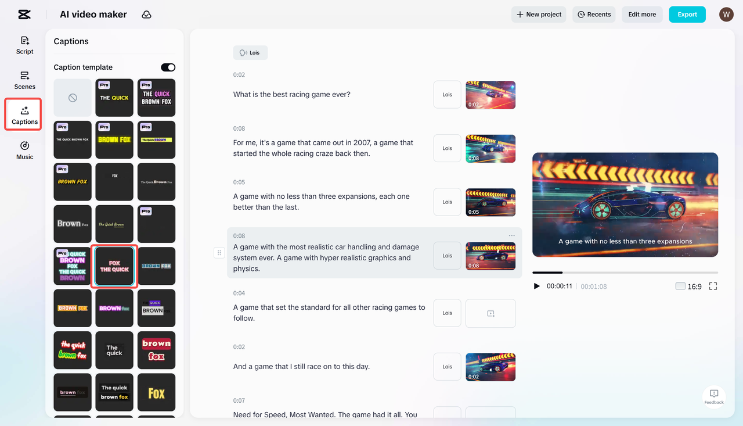Select small white FOX caption template
Image resolution: width=743 pixels, height=426 pixels.
click(114, 182)
